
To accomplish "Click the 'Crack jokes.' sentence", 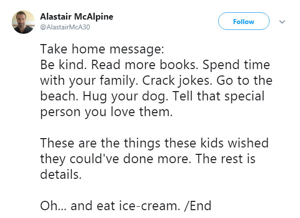I will coord(177,81).
